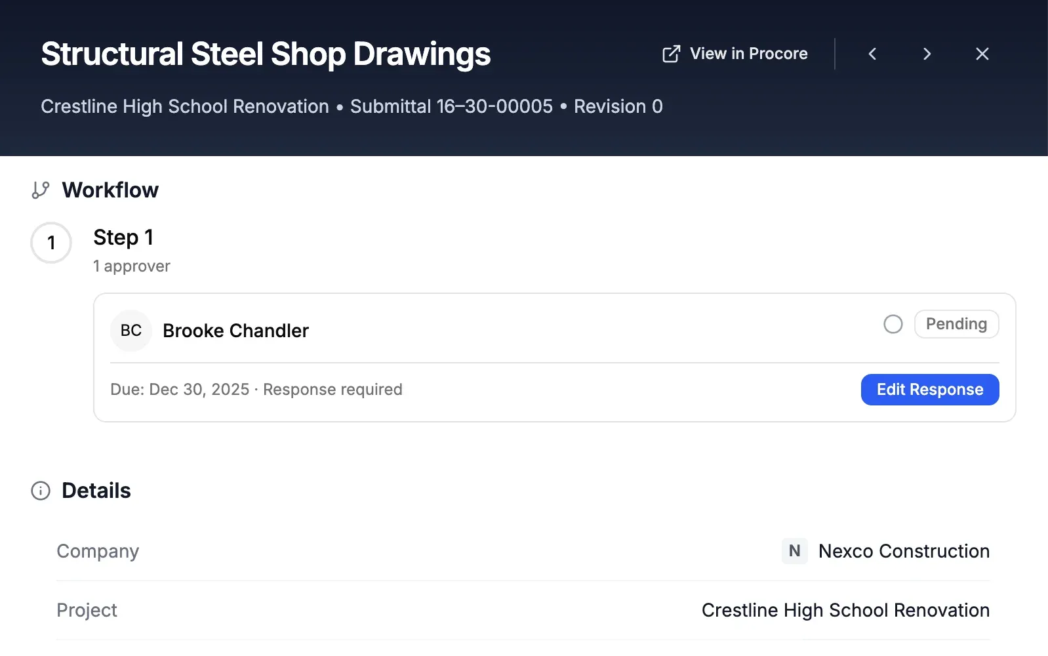
Task: Click the Due Dec 30, 2025 text
Action: [x=180, y=390]
